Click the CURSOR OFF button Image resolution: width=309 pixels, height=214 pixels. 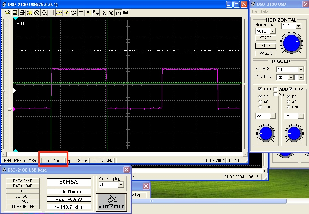[x=23, y=207]
